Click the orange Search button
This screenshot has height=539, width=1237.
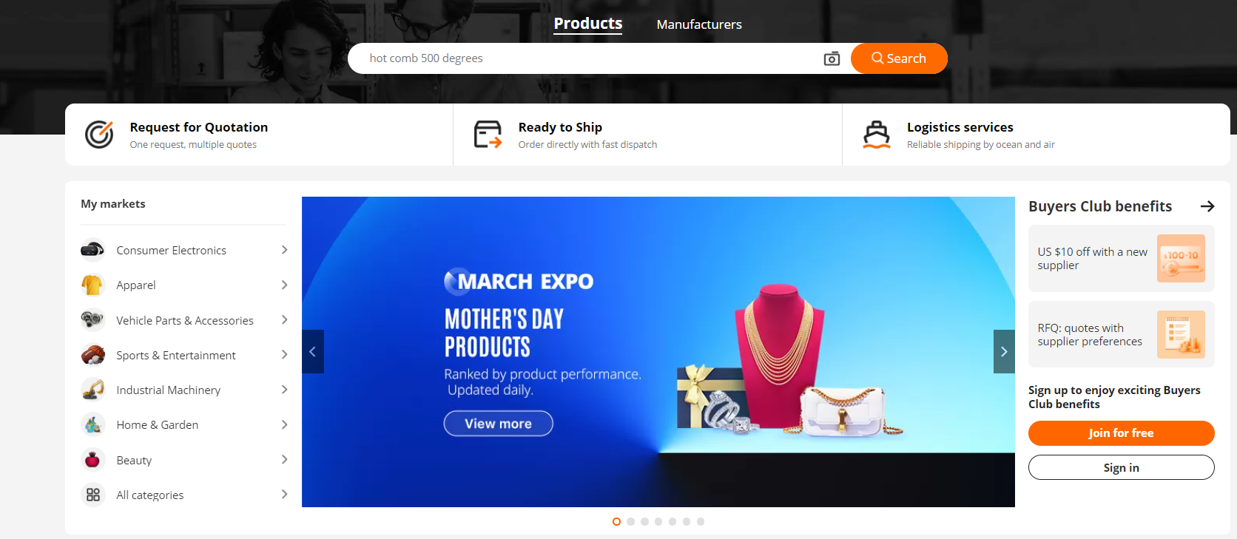click(899, 58)
